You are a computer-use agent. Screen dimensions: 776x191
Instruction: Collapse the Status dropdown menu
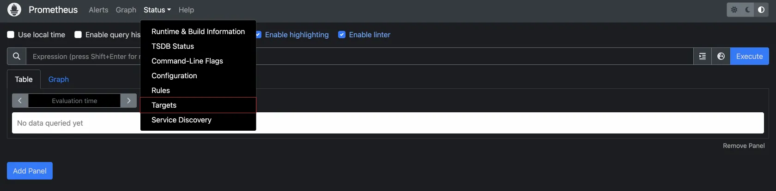click(x=157, y=10)
